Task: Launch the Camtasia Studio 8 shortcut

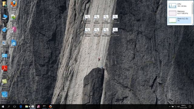Action: [x=5, y=84]
